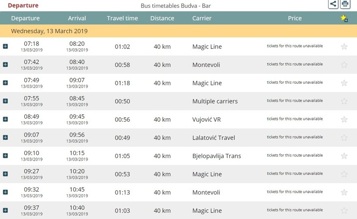Click the Wednesday, 13 March 2019 date bar
This screenshot has width=357, height=219.
point(178,31)
